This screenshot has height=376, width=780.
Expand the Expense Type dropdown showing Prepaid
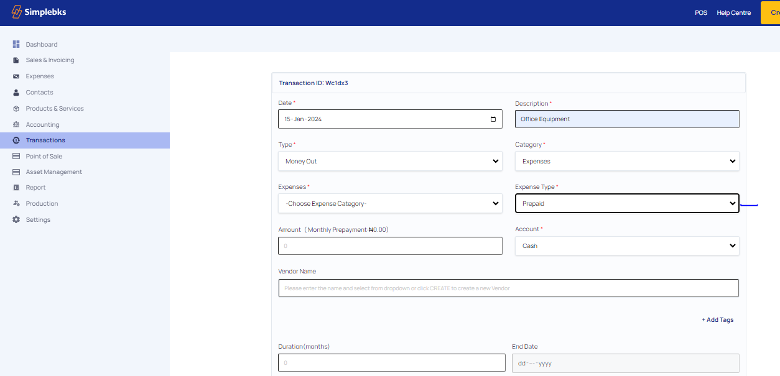(x=627, y=204)
